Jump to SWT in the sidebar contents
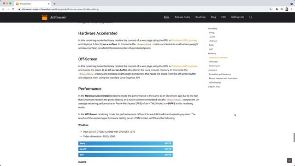 point(211,49)
